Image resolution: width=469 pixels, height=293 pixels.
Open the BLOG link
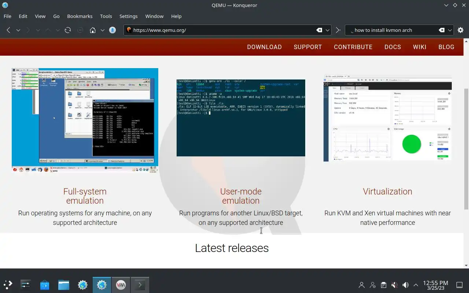coord(446,47)
